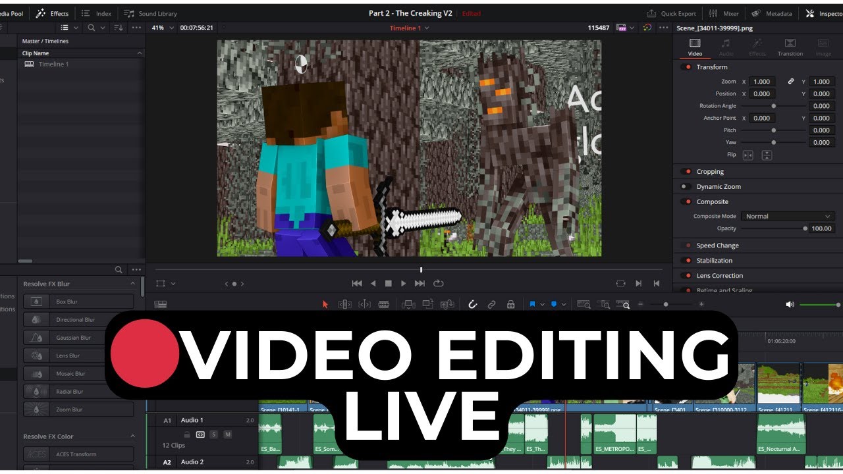Click the blue flag icon
This screenshot has height=474, width=843.
click(x=532, y=304)
